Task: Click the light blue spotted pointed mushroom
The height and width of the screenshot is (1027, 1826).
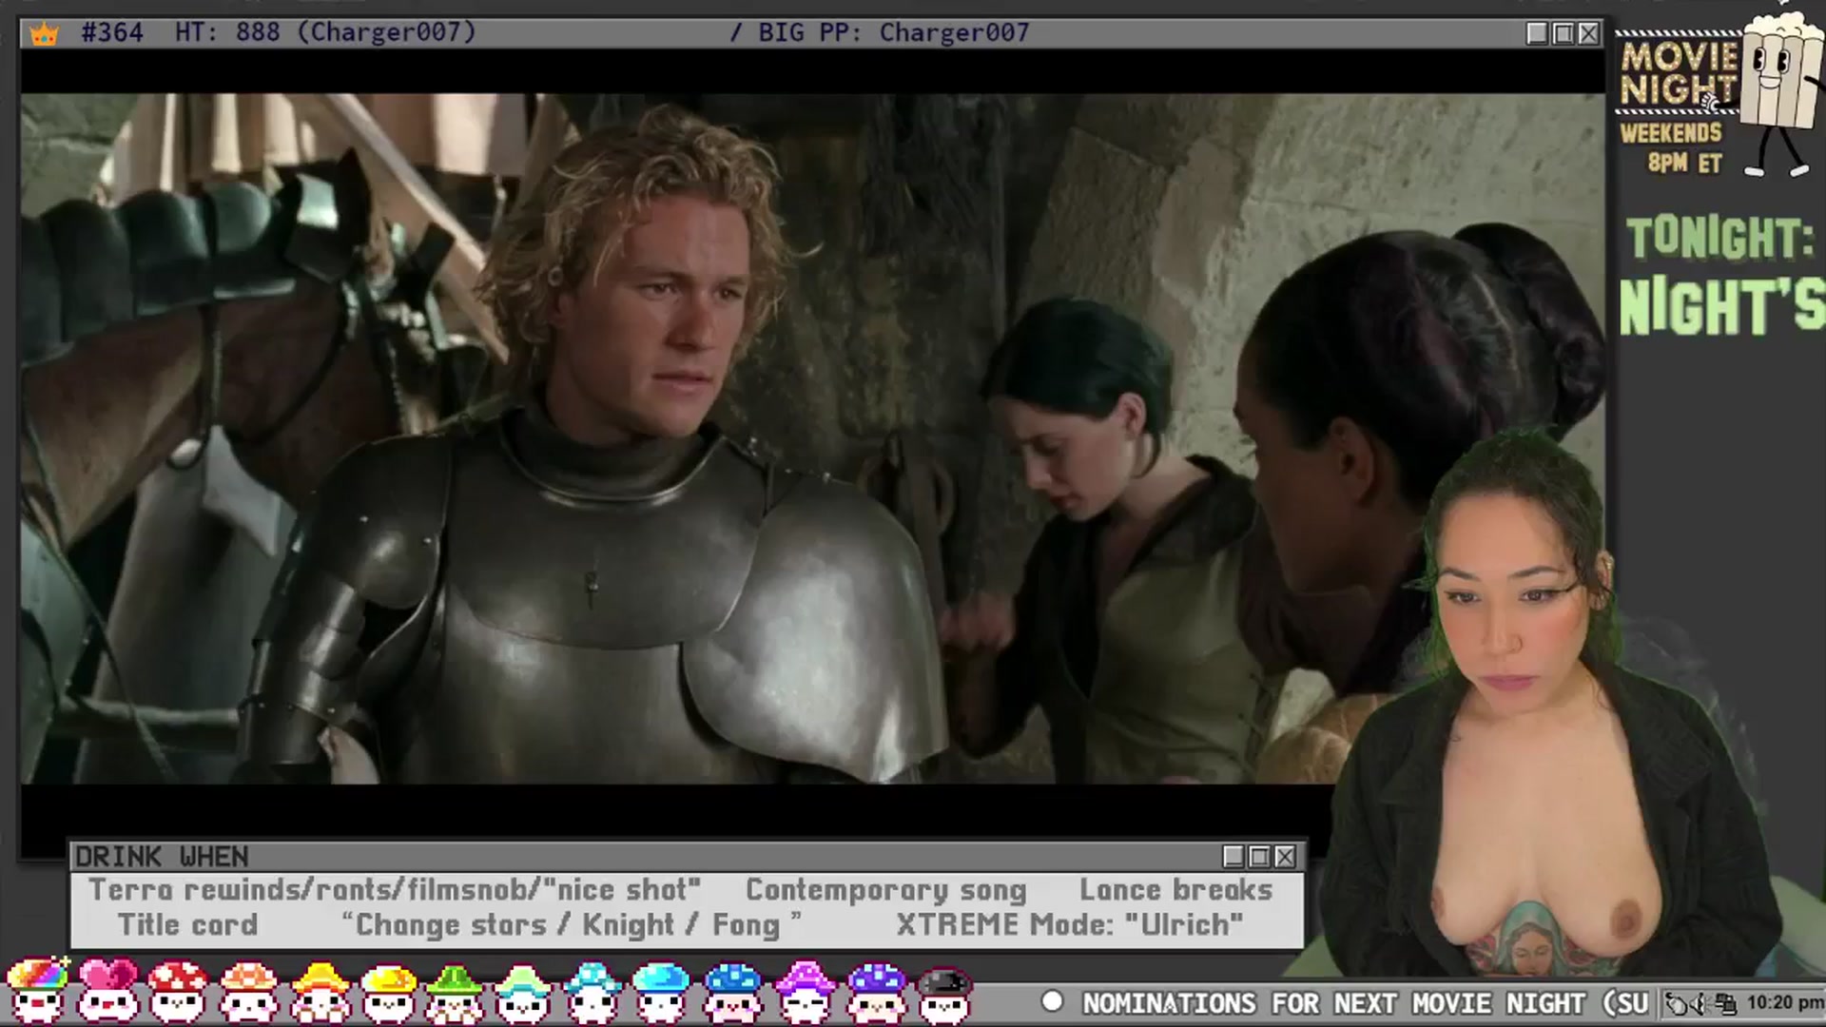Action: tap(592, 990)
